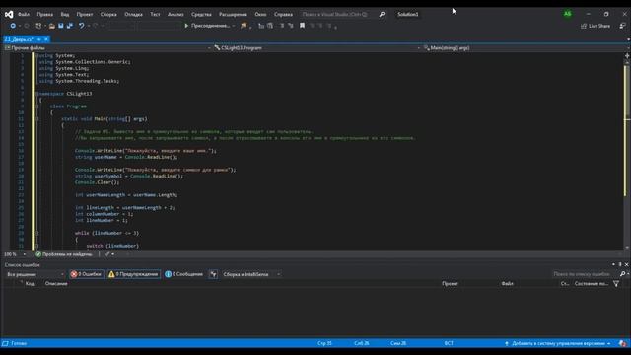Open the Средства menu
The image size is (631, 355).
[201, 14]
